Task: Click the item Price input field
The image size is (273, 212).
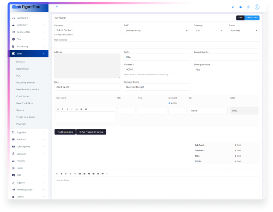Action: [152, 111]
